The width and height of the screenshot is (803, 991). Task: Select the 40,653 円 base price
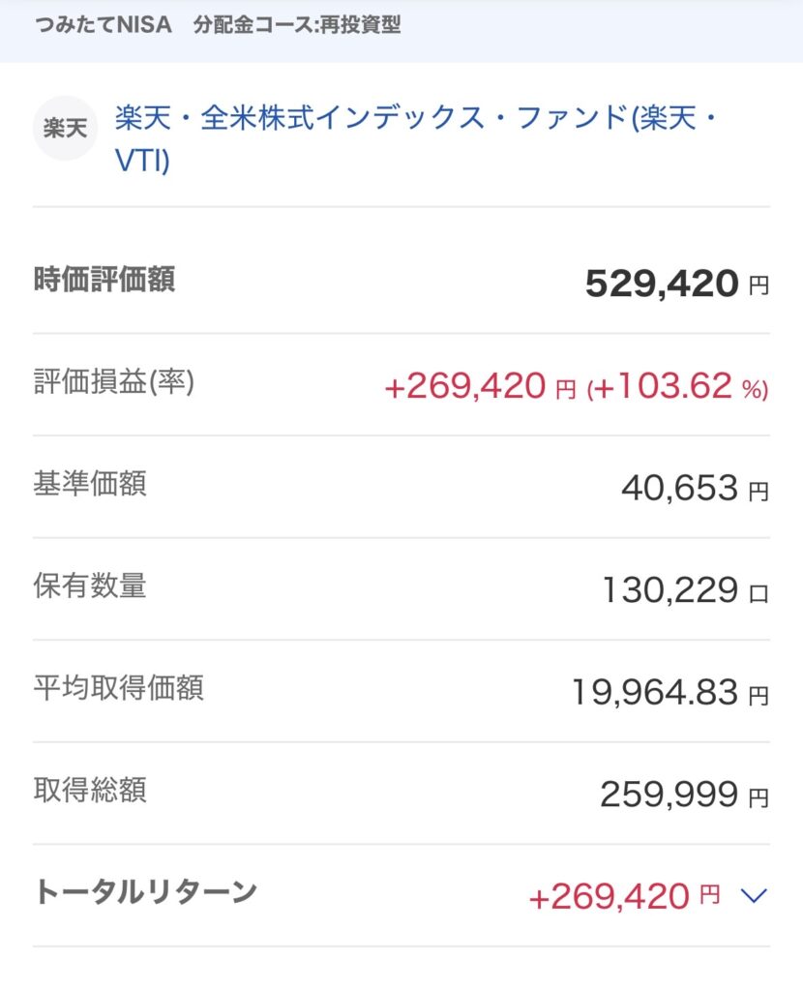(x=694, y=489)
